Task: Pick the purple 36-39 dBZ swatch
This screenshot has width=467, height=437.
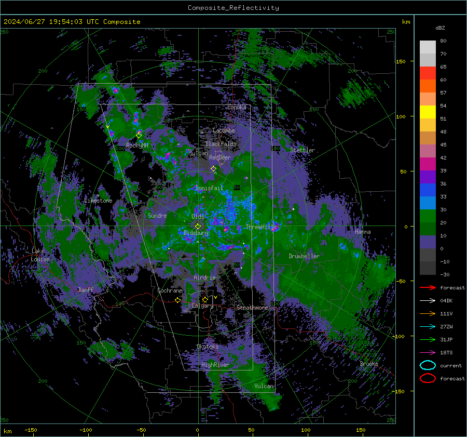Action: (428, 177)
